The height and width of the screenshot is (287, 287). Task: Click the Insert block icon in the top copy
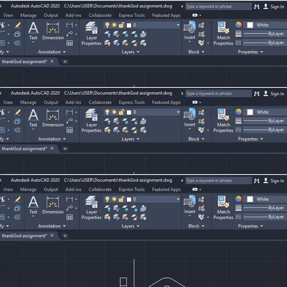(x=189, y=28)
